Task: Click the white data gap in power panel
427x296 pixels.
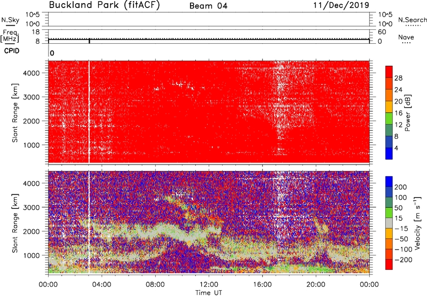Action: pyautogui.click(x=89, y=112)
